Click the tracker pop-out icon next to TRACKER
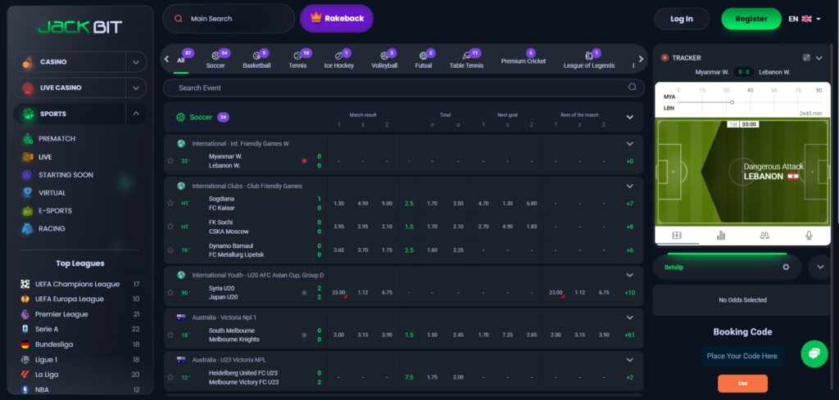The image size is (839, 400). pyautogui.click(x=806, y=58)
